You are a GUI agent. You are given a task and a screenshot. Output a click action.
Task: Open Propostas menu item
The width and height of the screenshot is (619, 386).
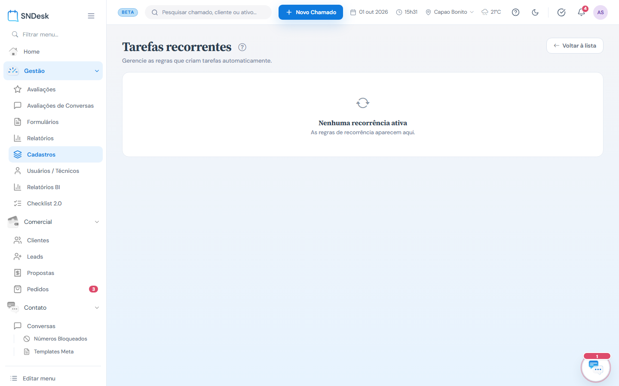56,273
